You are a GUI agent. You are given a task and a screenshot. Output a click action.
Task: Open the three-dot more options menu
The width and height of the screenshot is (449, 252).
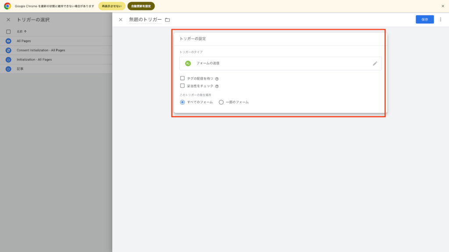click(441, 19)
